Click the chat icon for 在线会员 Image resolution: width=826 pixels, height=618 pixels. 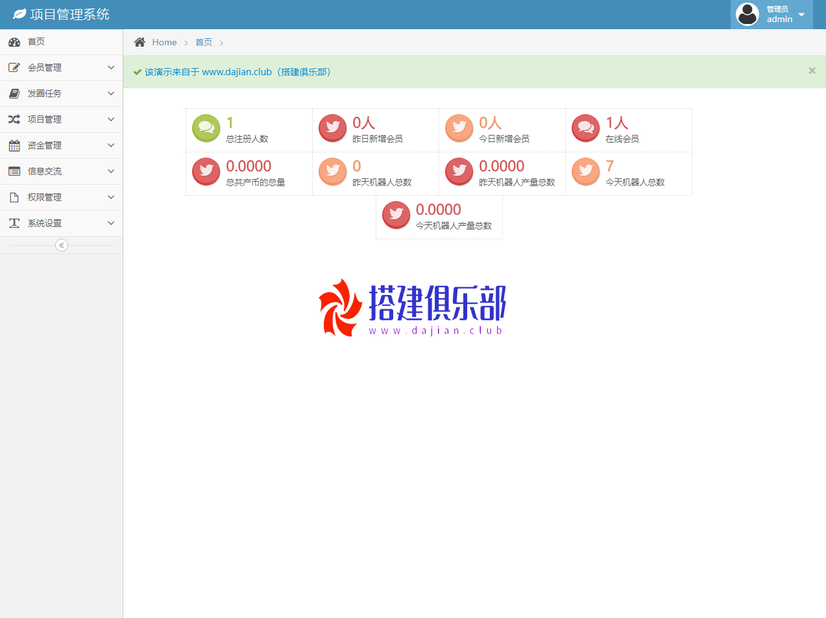(x=586, y=128)
